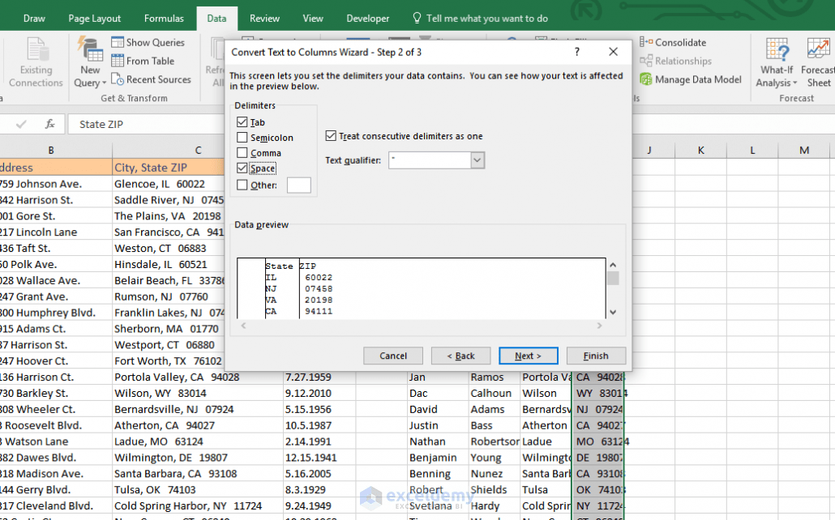Click Next in the wizard
This screenshot has height=520, width=835.
pos(528,356)
